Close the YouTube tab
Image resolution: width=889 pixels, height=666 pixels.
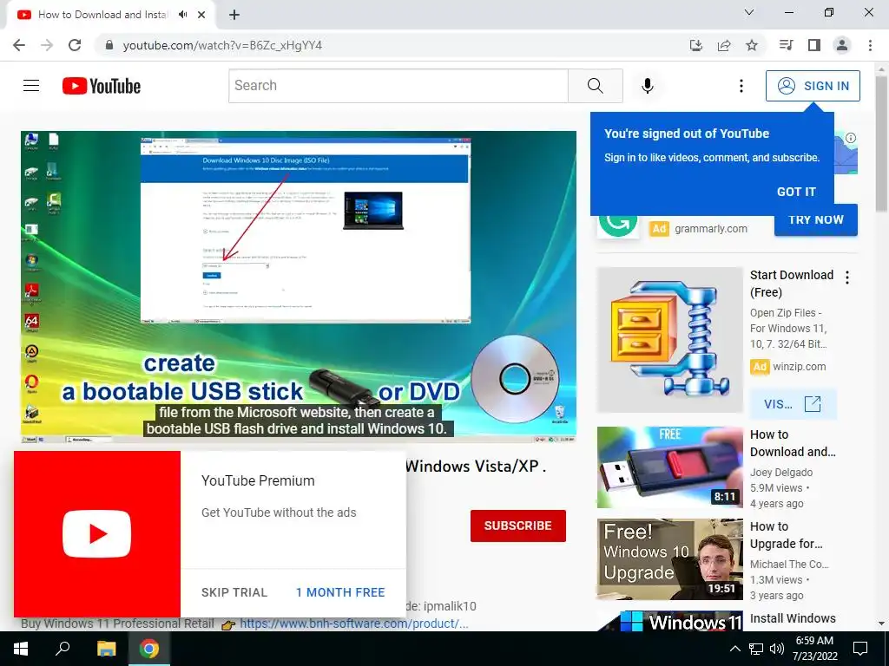click(x=201, y=15)
